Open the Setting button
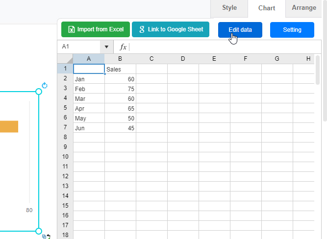This screenshot has width=327, height=239. point(292,30)
